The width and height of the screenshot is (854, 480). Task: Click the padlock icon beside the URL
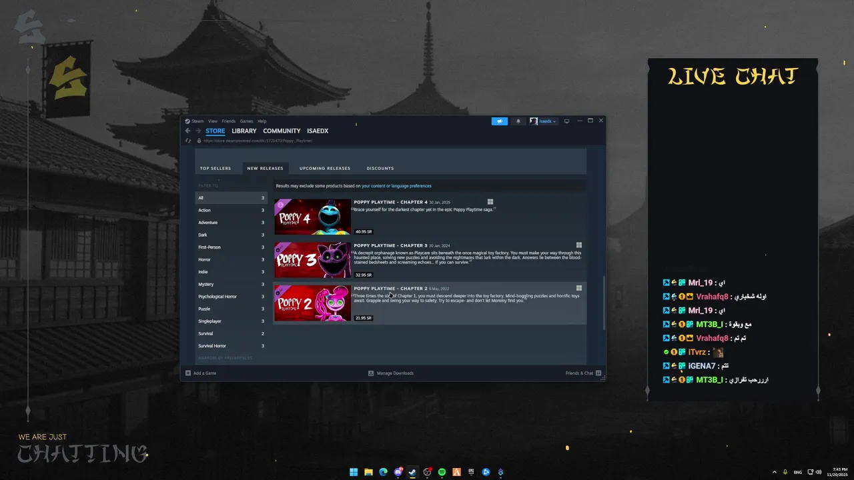pyautogui.click(x=199, y=141)
